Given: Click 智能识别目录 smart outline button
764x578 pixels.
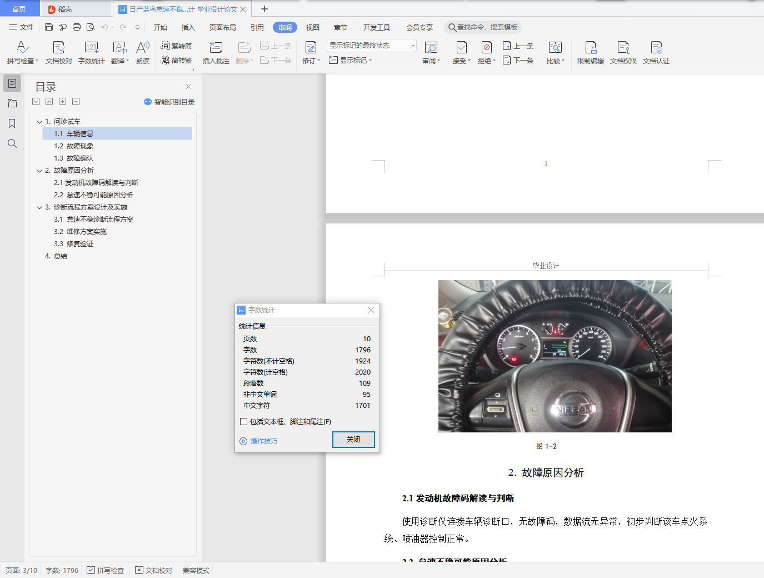Looking at the screenshot, I should coord(169,102).
